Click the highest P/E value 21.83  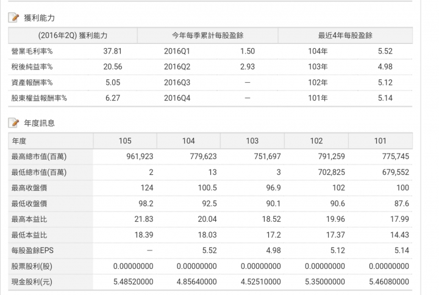[144, 219]
